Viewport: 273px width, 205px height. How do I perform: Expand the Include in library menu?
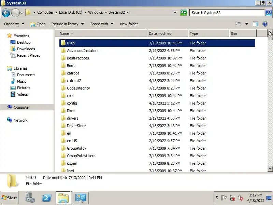pos(67,24)
